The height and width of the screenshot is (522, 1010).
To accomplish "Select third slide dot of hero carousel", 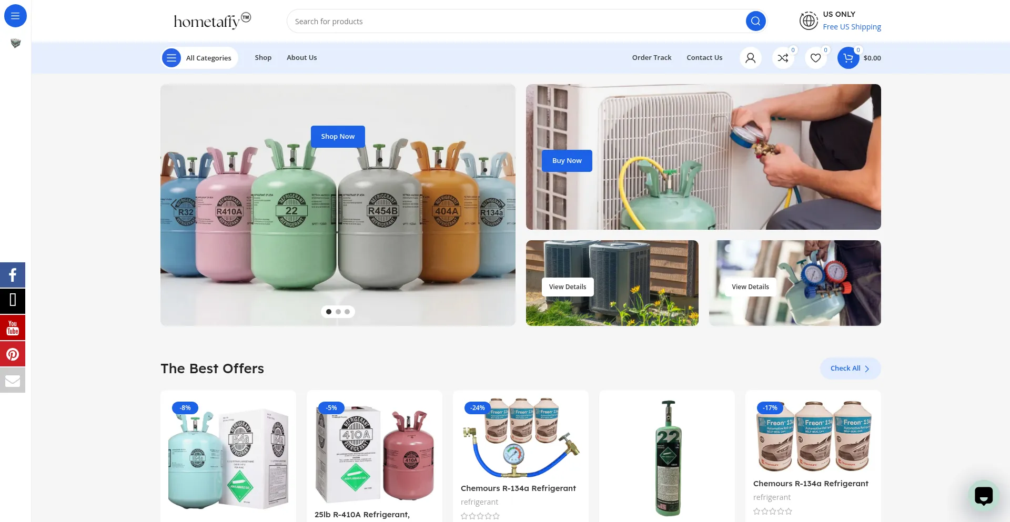I will (347, 312).
